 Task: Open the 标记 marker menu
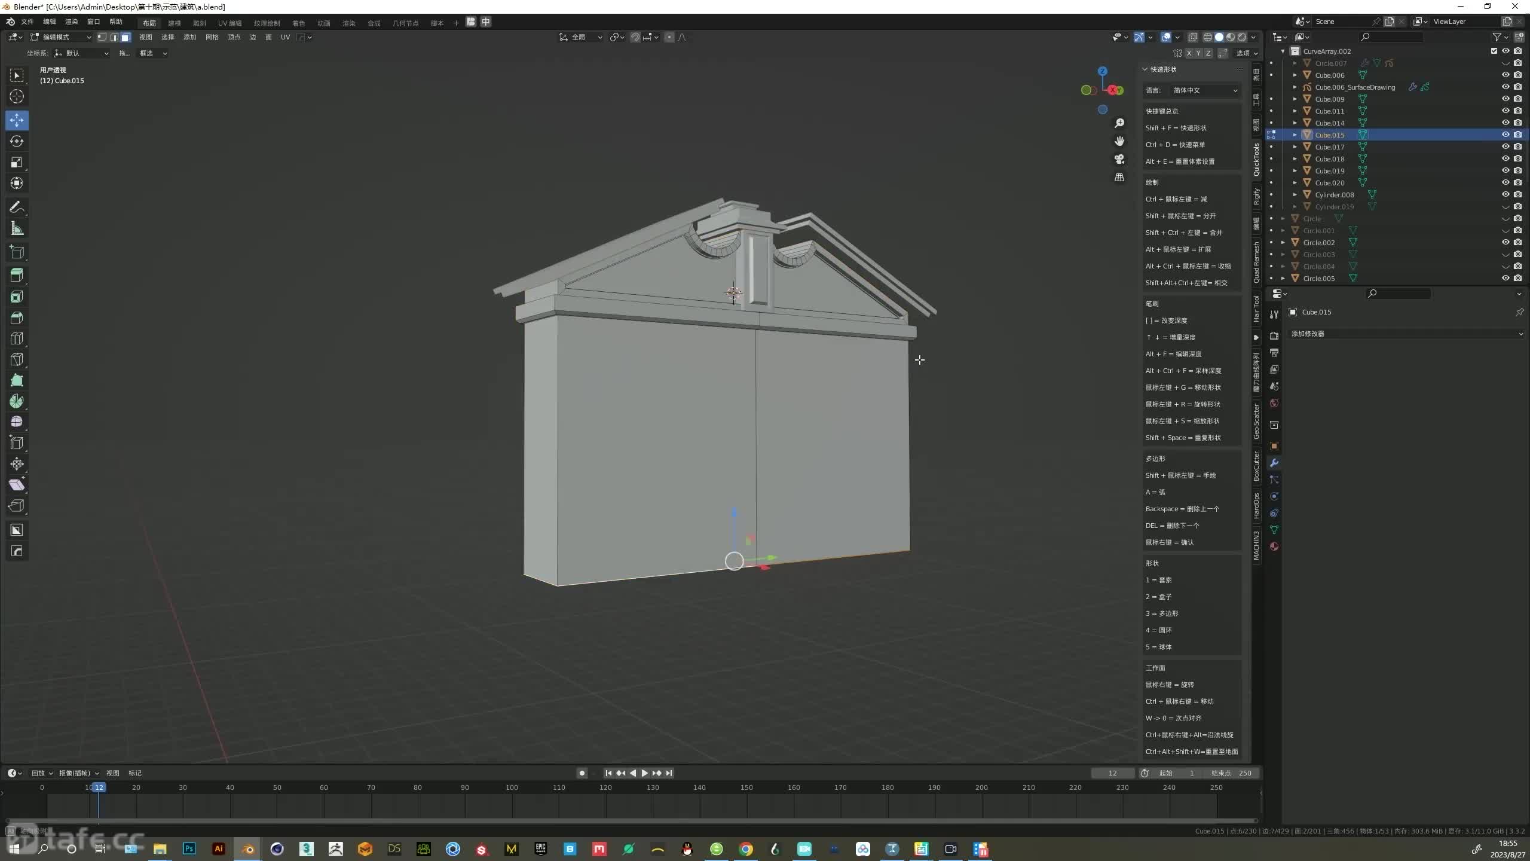point(135,773)
